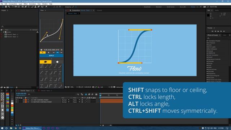Open the Animation menu

(32, 4)
